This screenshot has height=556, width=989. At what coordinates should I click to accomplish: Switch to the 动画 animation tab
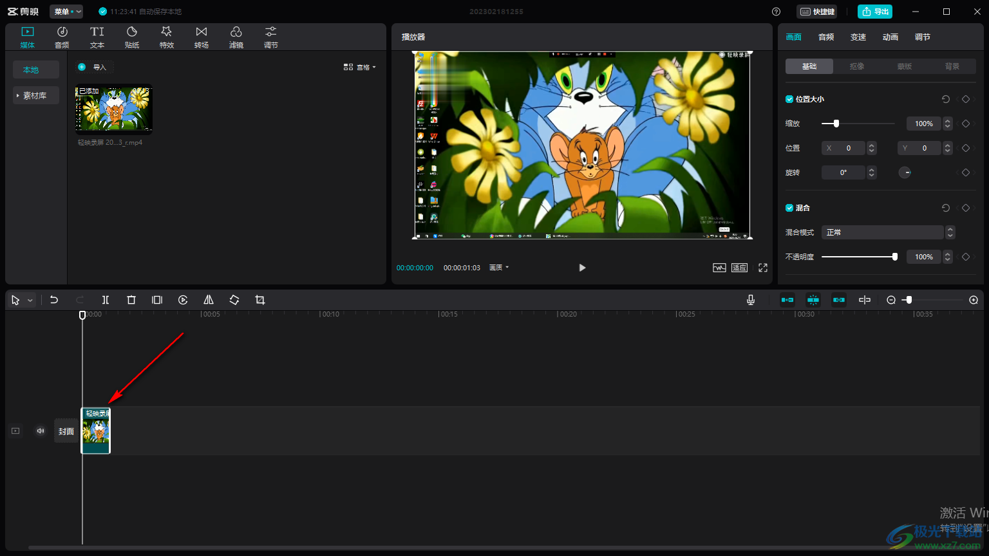[890, 37]
